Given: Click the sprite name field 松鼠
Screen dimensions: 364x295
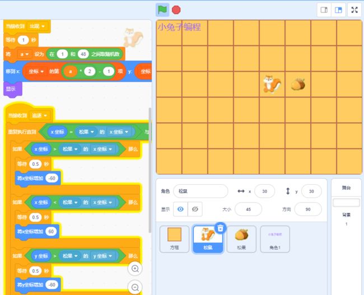Looking at the screenshot, I should pyautogui.click(x=201, y=191).
